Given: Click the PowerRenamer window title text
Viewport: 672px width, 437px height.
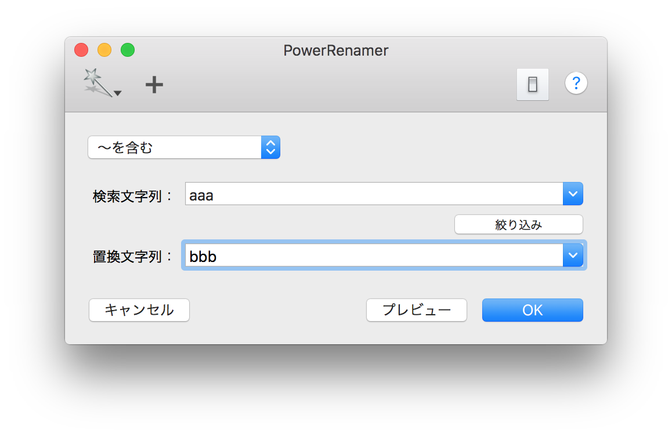Looking at the screenshot, I should tap(335, 50).
